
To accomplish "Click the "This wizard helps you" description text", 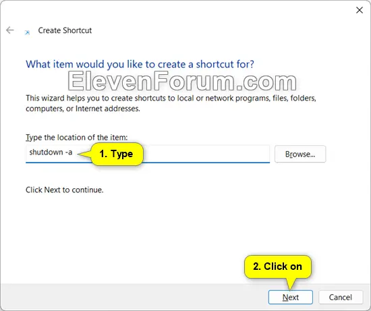I will tap(171, 103).
